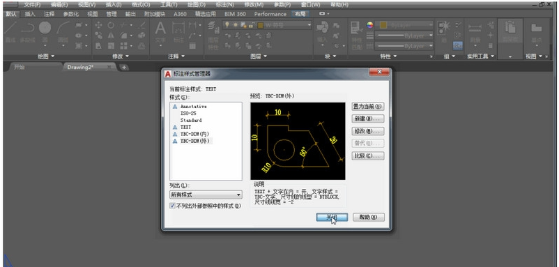Click the 新建 (New) button
The image size is (559, 267).
pyautogui.click(x=368, y=119)
